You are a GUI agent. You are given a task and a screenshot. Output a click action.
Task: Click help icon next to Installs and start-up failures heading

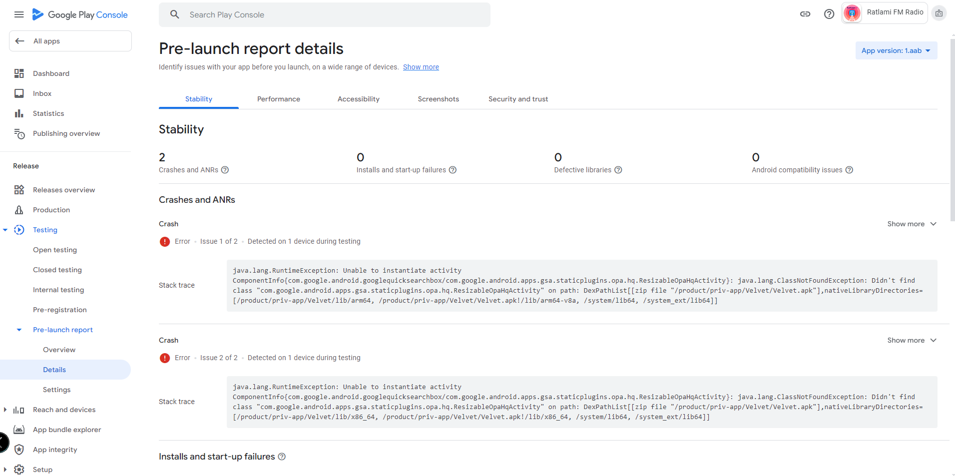(x=282, y=457)
